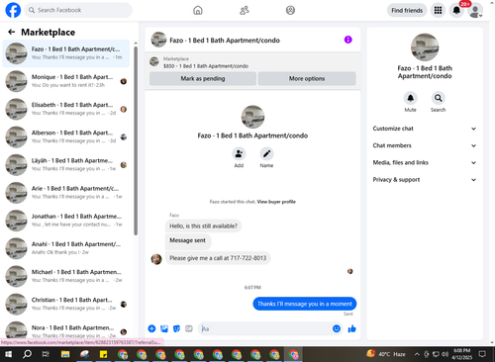Open more actions plus icon

coord(151,328)
